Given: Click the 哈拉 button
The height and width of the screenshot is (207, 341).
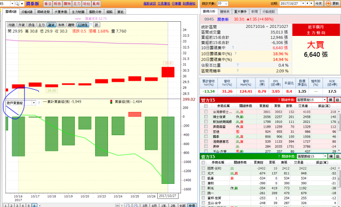Looking at the screenshot, I should pyautogui.click(x=86, y=3).
